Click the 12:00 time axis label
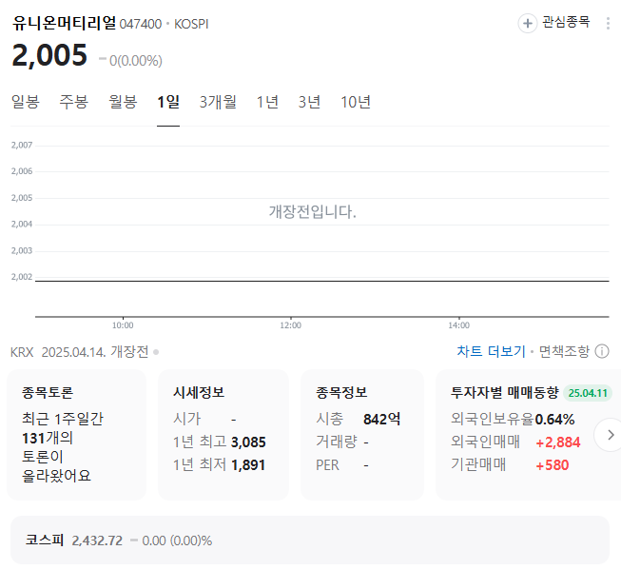 [x=291, y=325]
